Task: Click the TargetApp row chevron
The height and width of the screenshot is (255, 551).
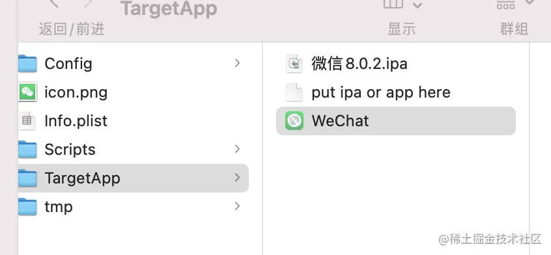Action: (x=238, y=178)
